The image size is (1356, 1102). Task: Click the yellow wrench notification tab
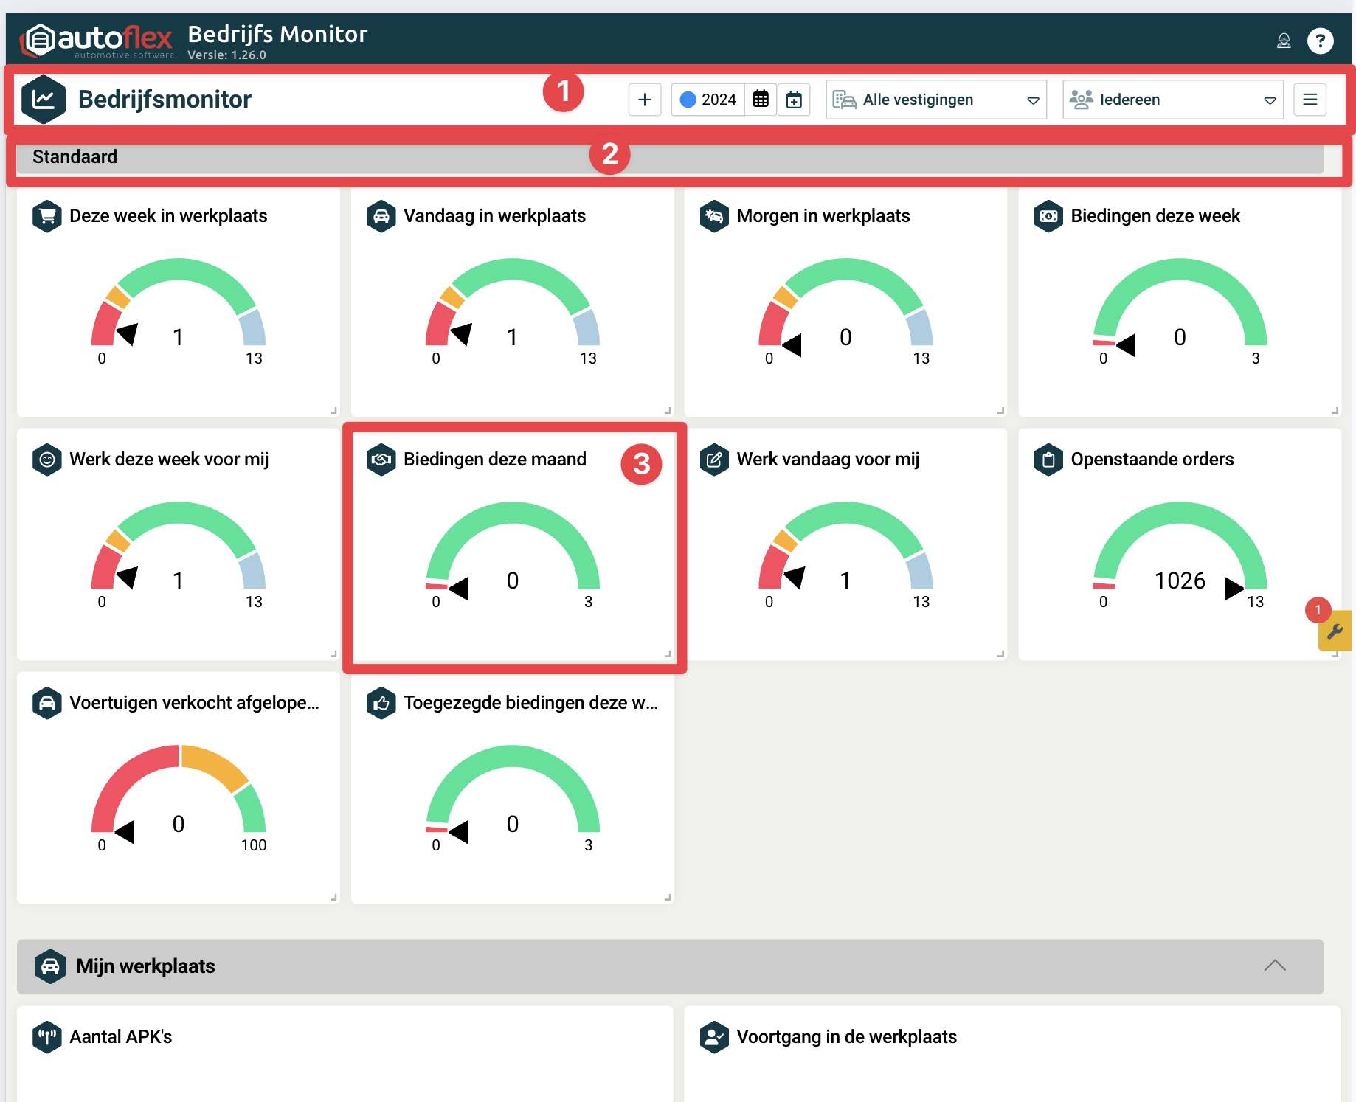point(1335,631)
